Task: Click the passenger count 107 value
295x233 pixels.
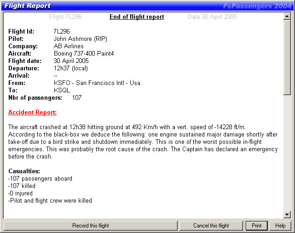Action: click(x=77, y=97)
